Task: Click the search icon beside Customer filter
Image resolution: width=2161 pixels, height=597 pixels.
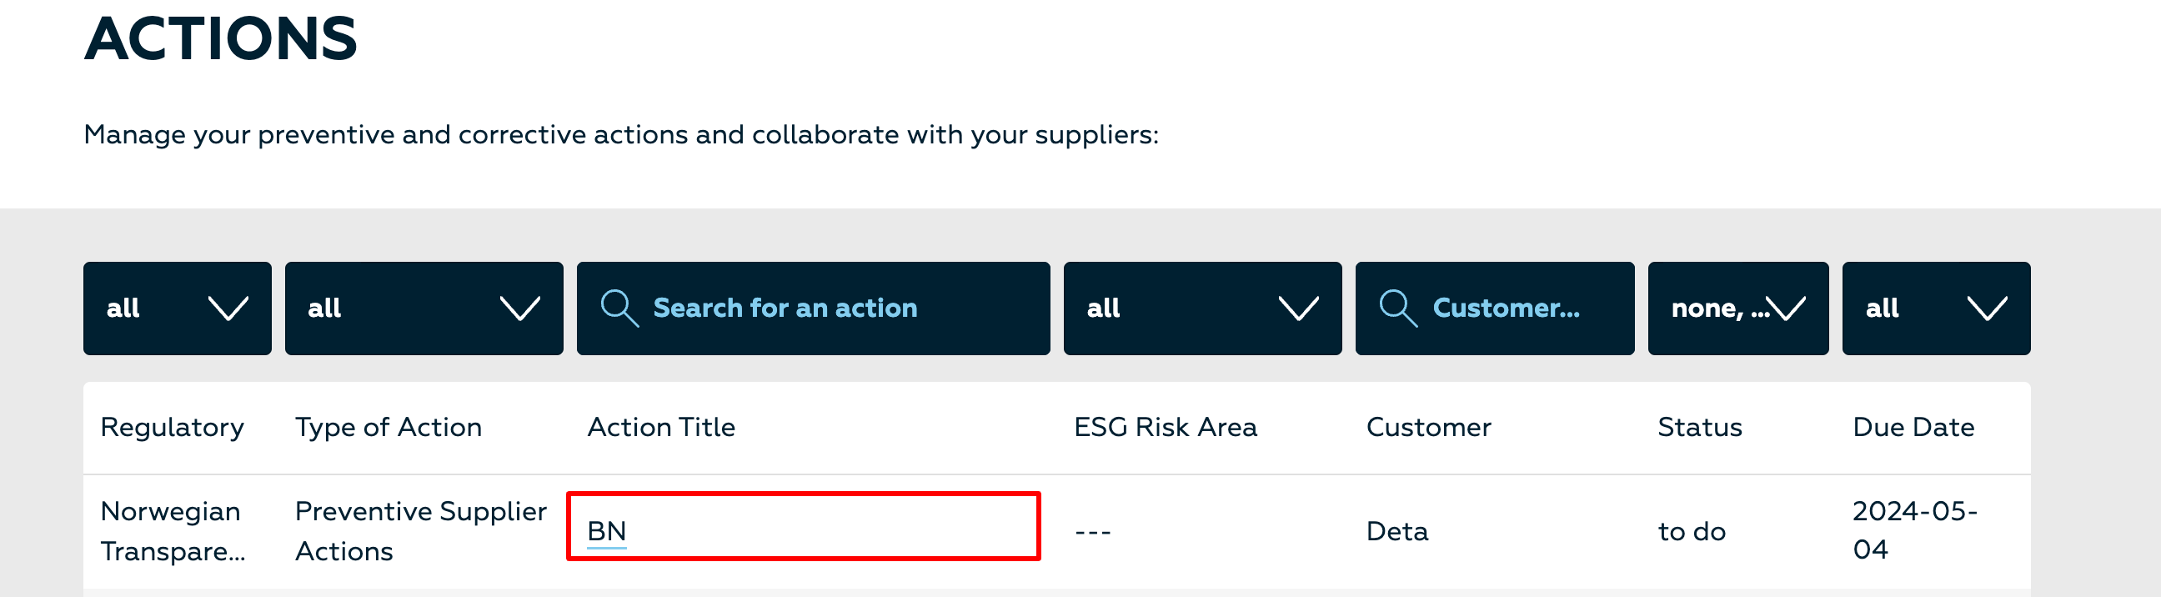Action: (x=1396, y=308)
